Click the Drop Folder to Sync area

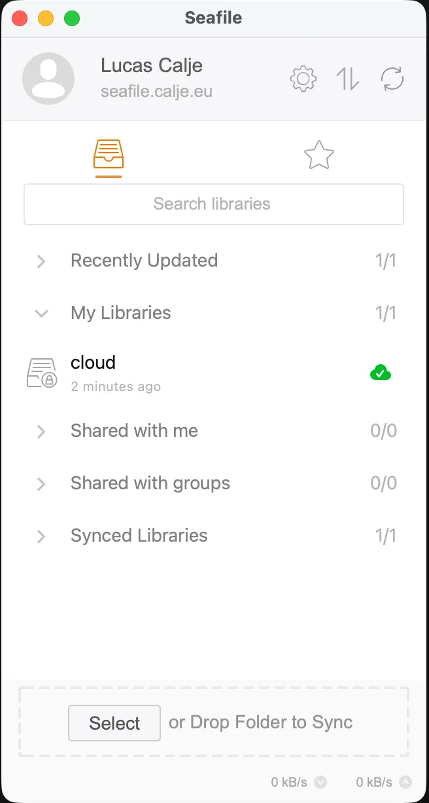click(214, 722)
